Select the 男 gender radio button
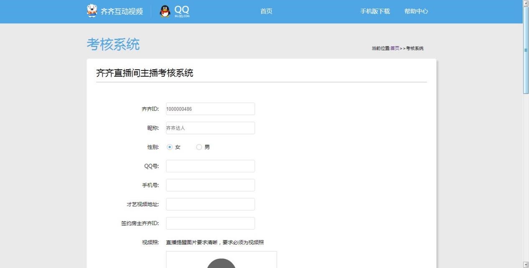 coord(199,147)
